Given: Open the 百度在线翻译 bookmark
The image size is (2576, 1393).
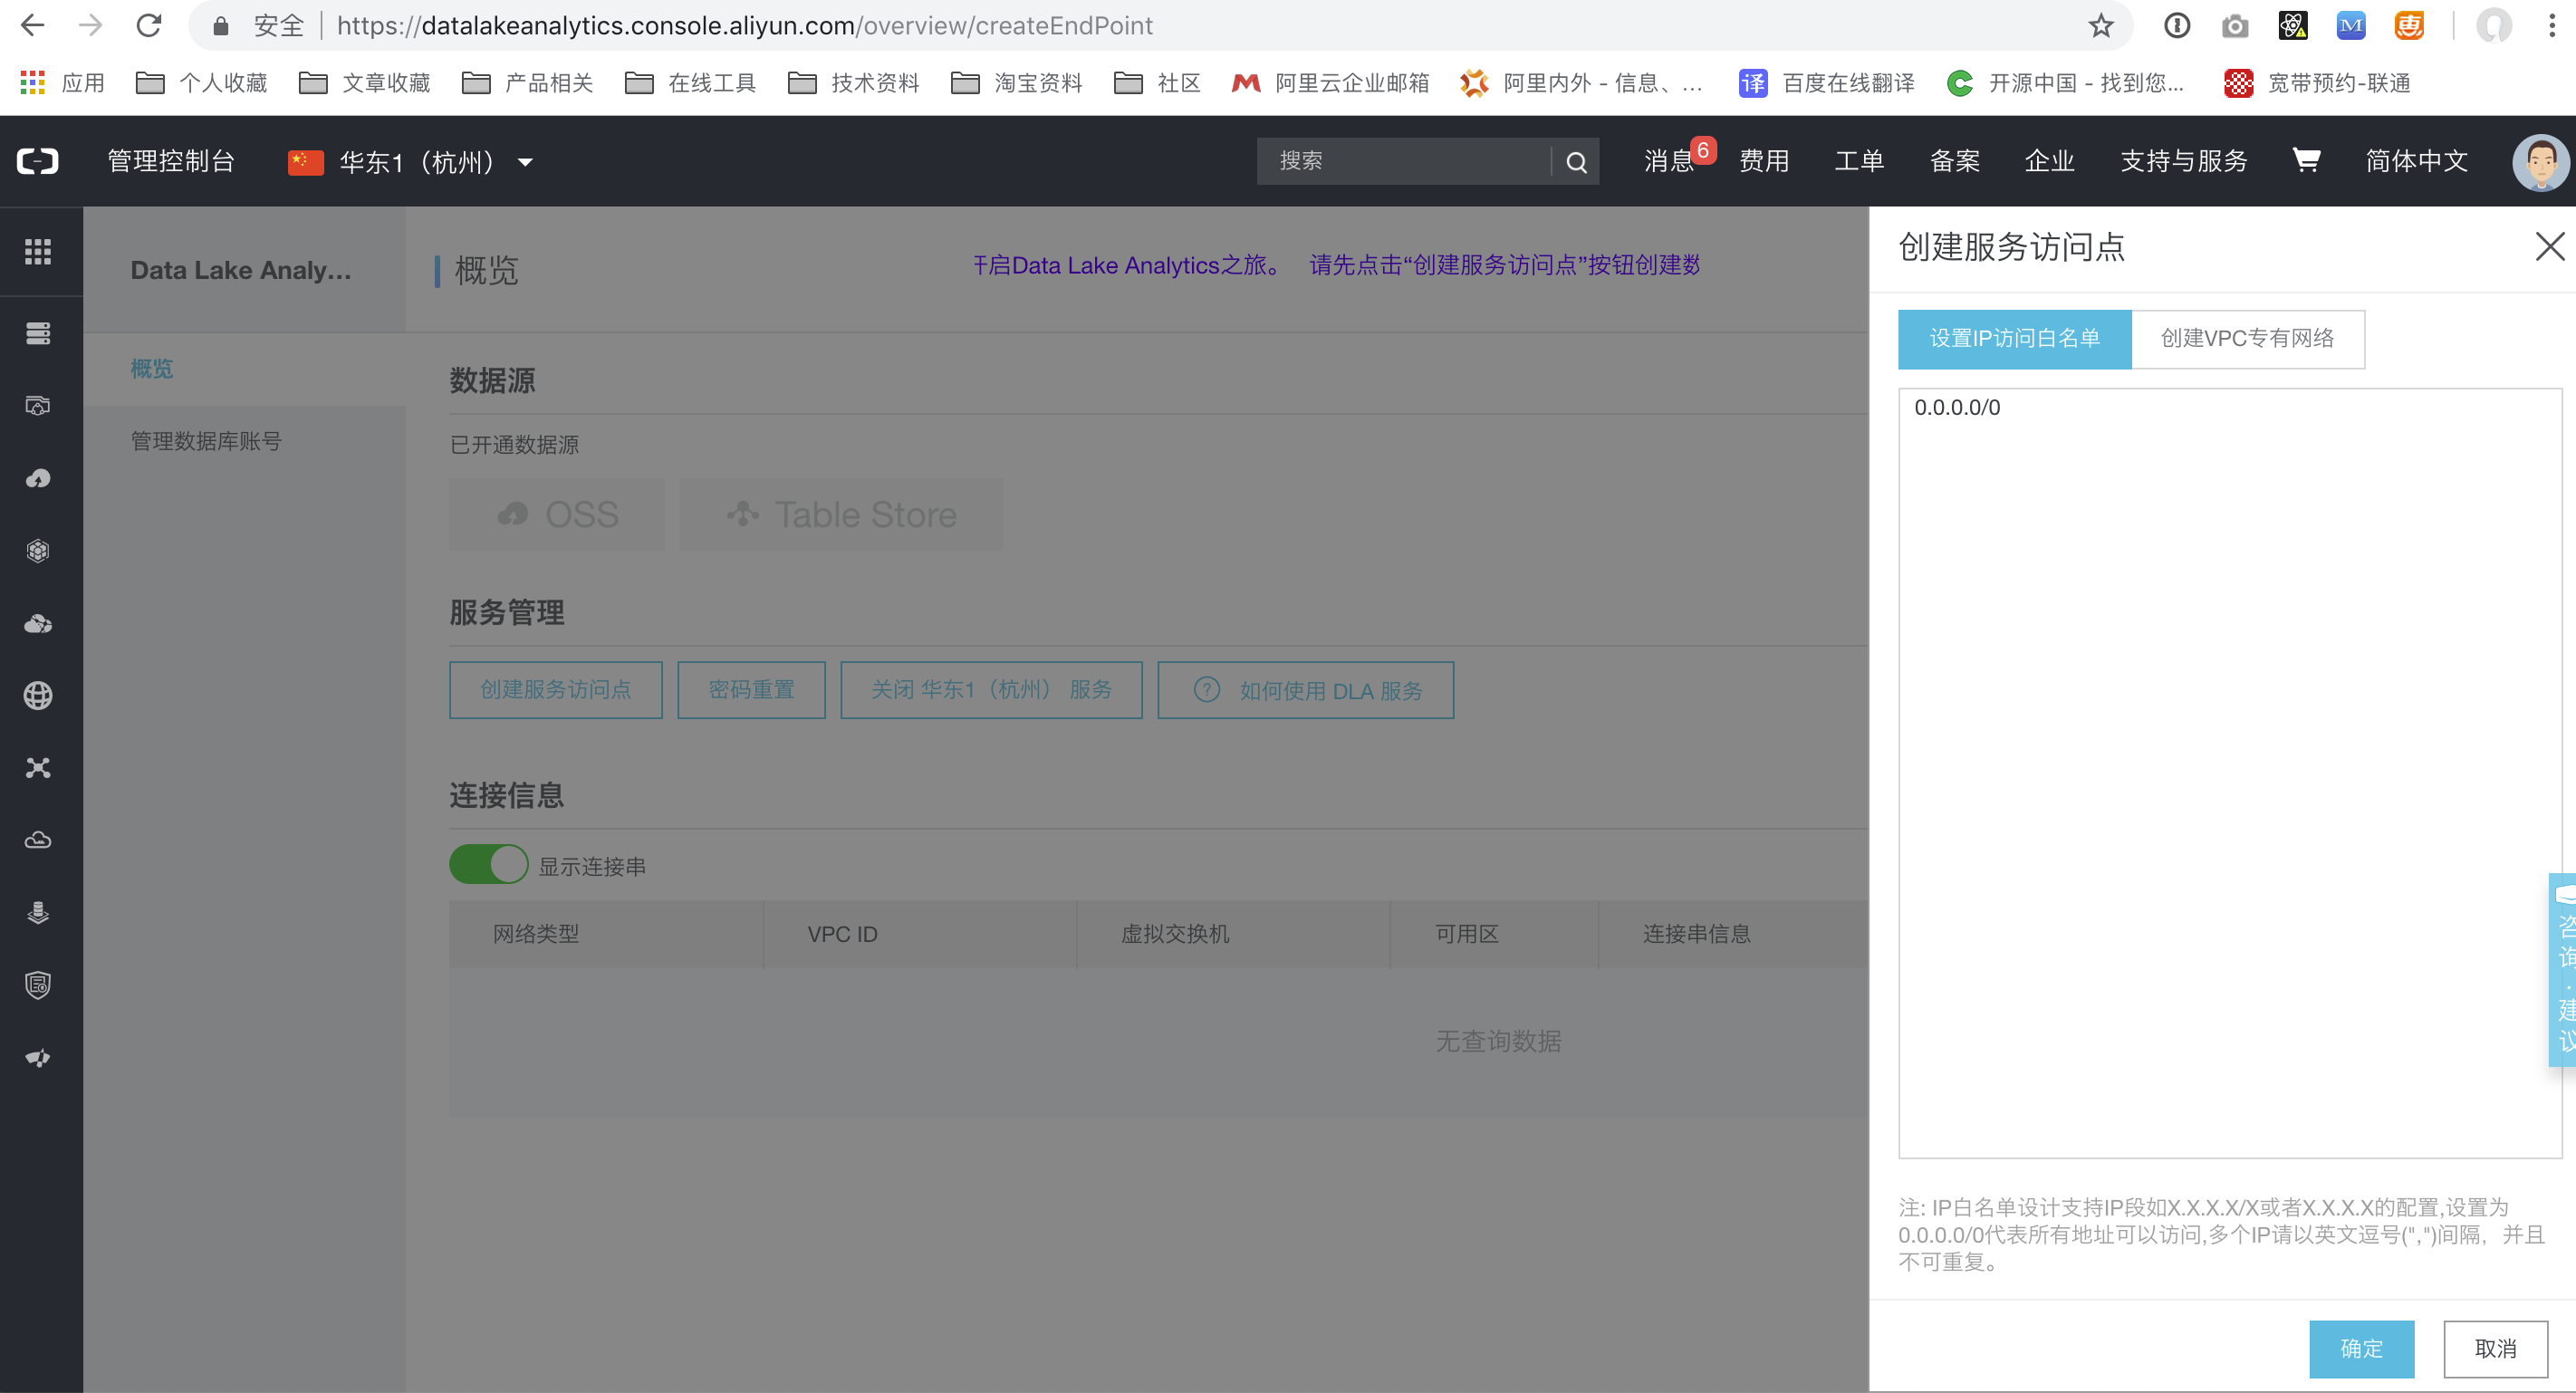Looking at the screenshot, I should [1827, 83].
